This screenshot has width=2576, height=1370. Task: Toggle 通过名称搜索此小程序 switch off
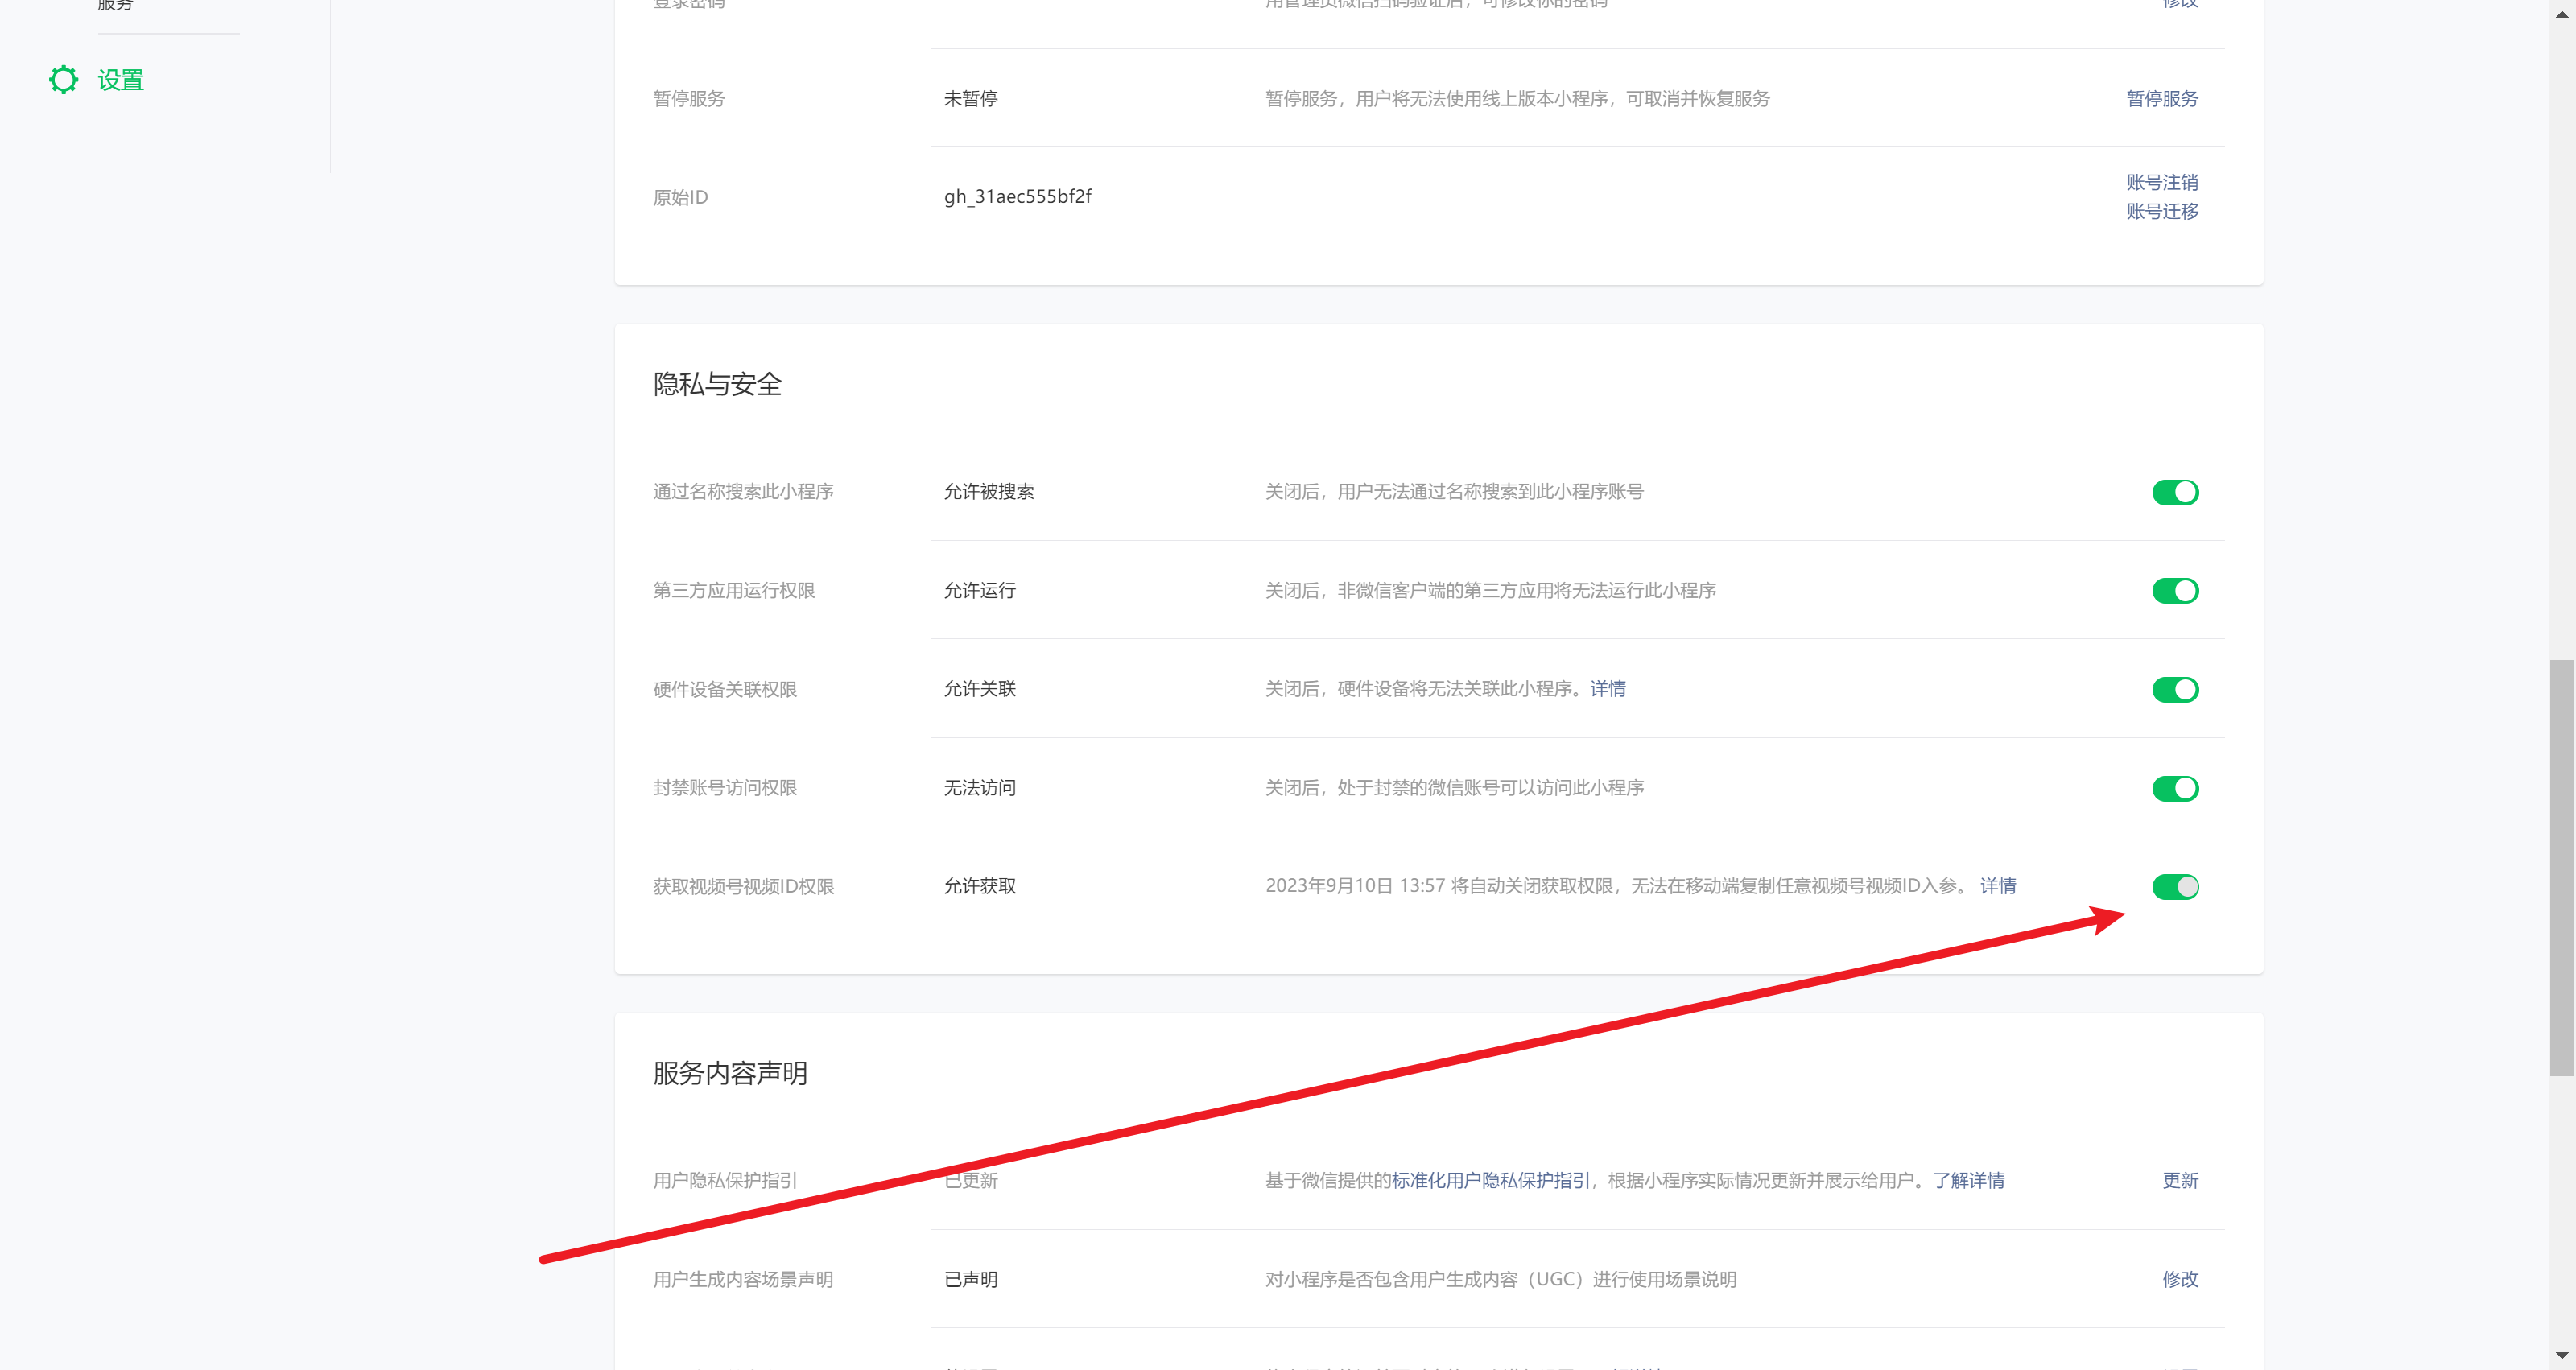pyautogui.click(x=2174, y=492)
